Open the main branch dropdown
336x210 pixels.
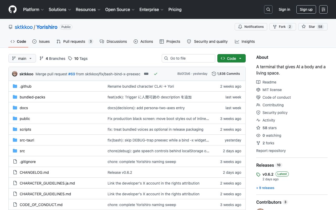[x=22, y=58]
